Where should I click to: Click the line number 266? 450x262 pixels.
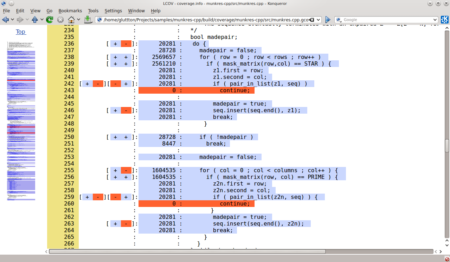click(x=69, y=243)
